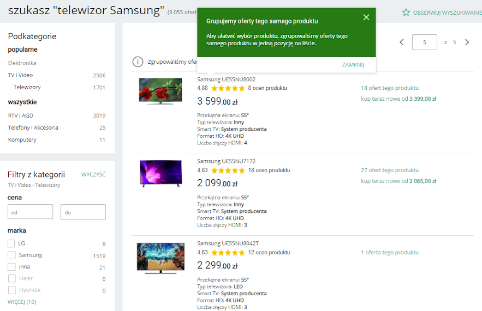
Task: Open Samsung UE55NU8002 TV thumbnail
Action: pyautogui.click(x=160, y=91)
